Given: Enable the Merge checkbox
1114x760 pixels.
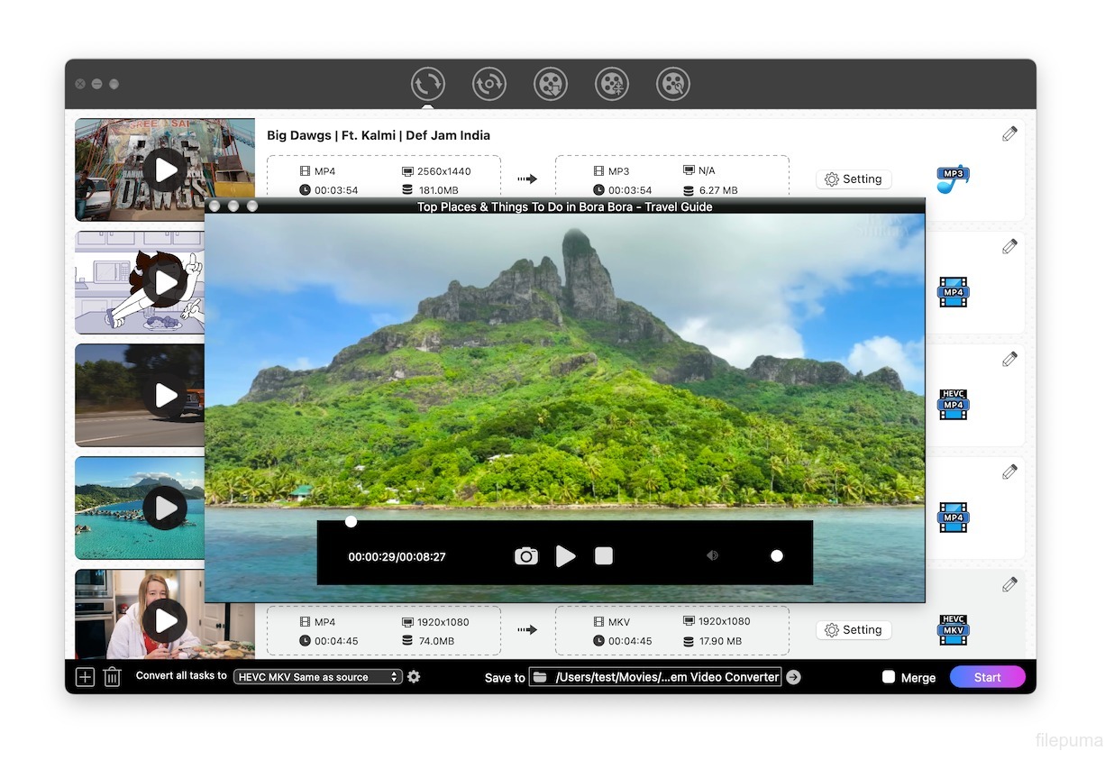Looking at the screenshot, I should (888, 677).
